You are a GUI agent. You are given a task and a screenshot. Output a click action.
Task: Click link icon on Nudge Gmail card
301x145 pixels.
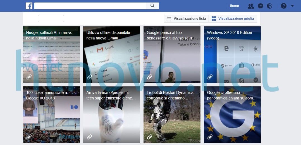(x=29, y=77)
